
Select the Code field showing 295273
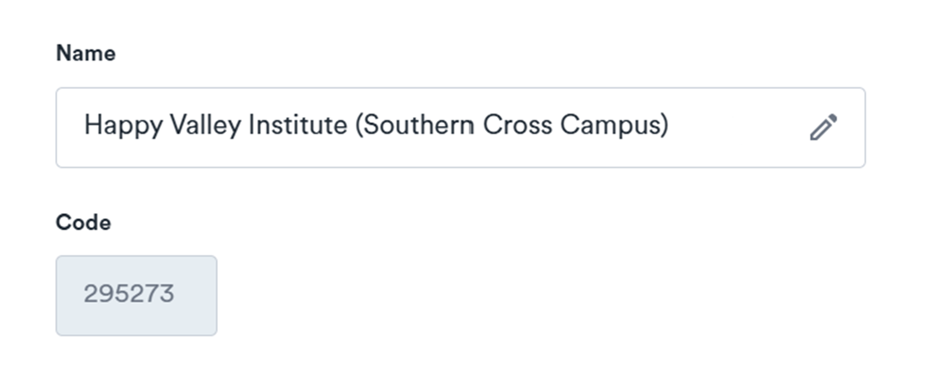(x=136, y=295)
